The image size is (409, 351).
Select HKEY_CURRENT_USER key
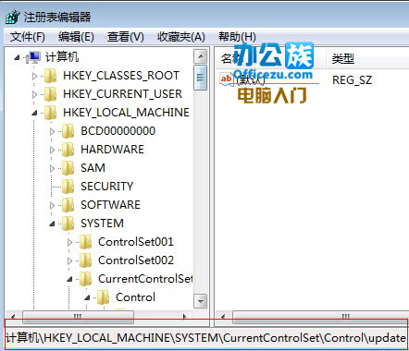click(x=122, y=94)
